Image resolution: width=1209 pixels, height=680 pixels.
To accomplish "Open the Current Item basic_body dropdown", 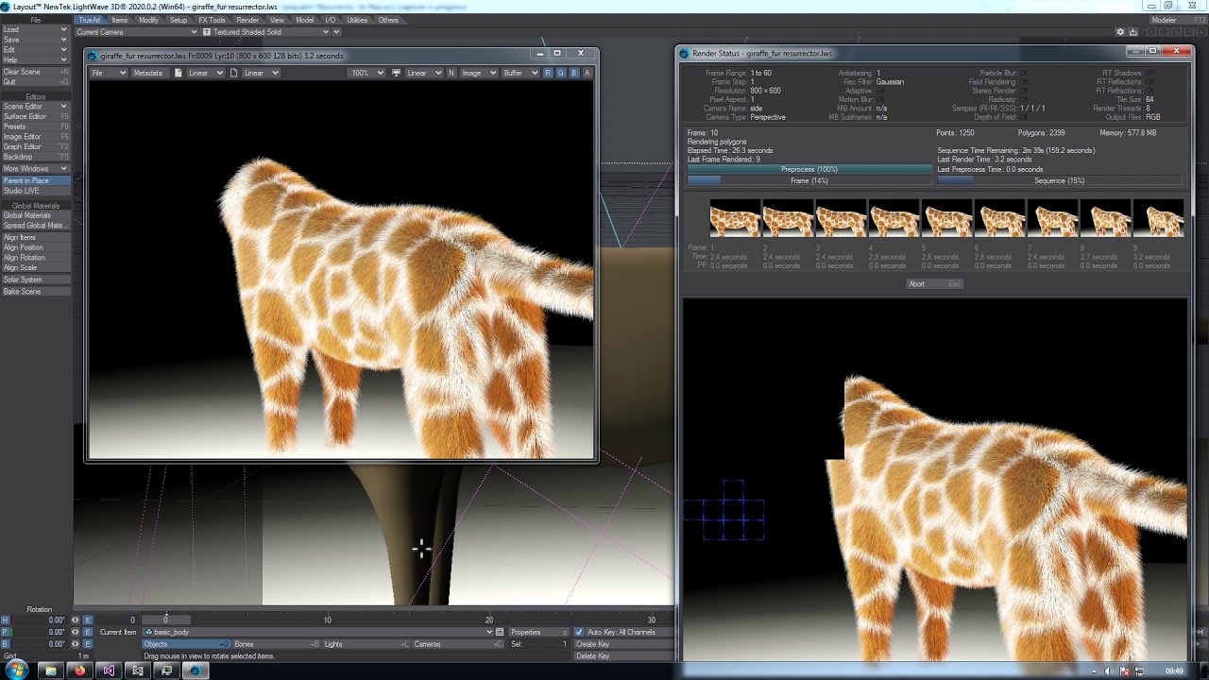I will (x=317, y=632).
